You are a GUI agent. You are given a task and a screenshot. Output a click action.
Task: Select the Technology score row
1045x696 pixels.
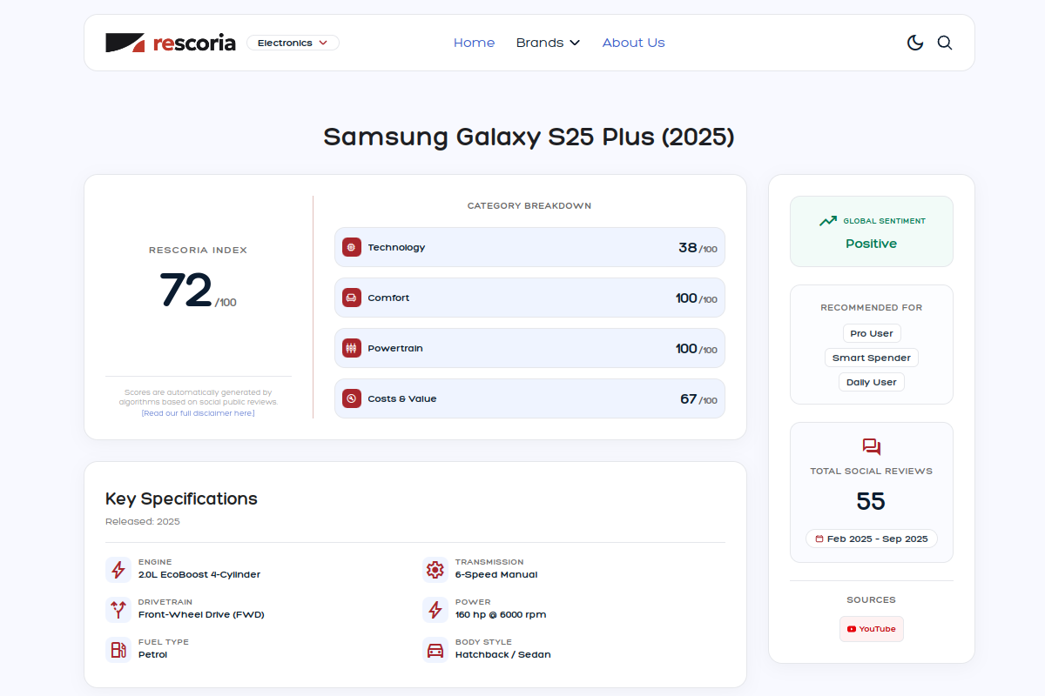(529, 247)
